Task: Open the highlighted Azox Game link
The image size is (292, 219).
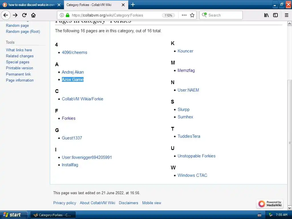Action: 73,80
